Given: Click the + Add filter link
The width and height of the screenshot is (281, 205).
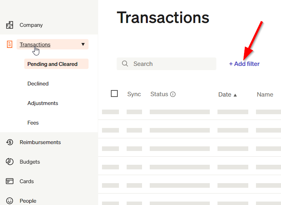Looking at the screenshot, I should (244, 64).
